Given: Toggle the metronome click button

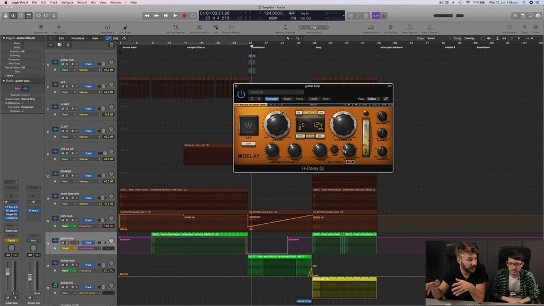Looking at the screenshot, I should [x=384, y=16].
